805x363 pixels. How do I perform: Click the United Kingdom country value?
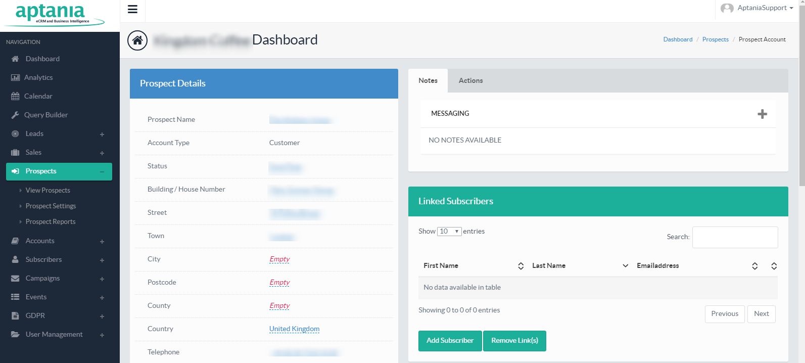click(294, 329)
